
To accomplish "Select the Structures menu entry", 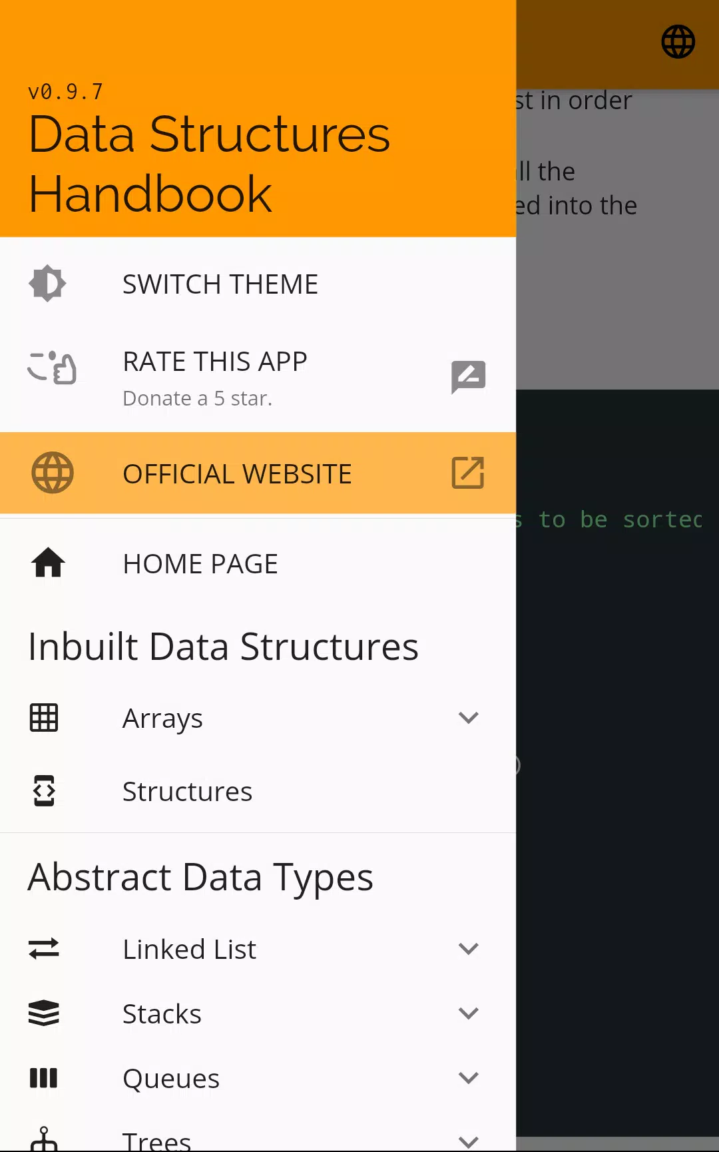I will pyautogui.click(x=258, y=791).
